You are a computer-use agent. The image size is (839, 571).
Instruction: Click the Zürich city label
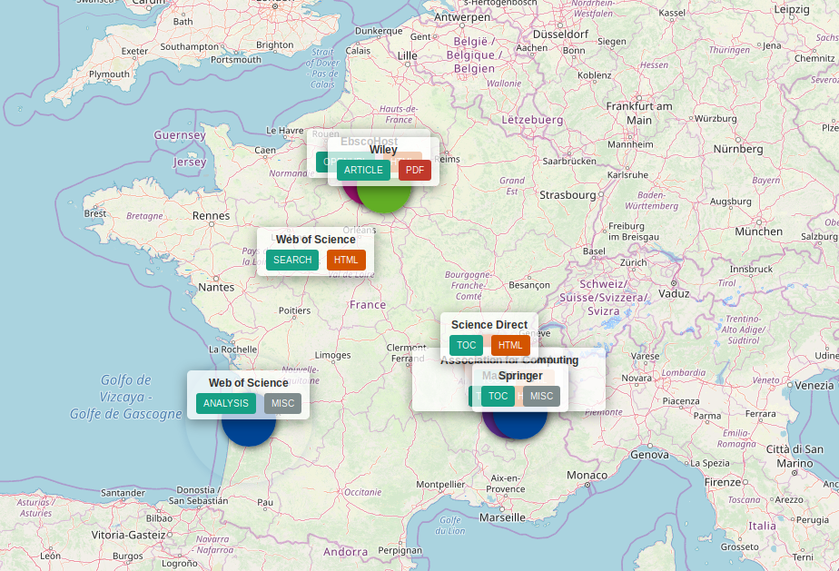(x=634, y=262)
